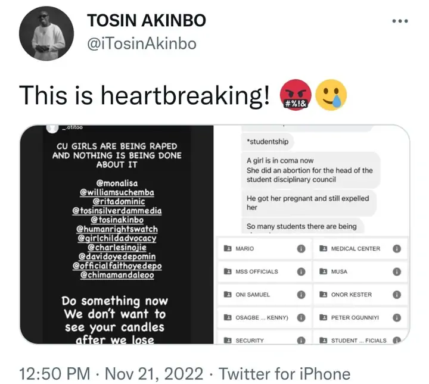429x384 pixels.
Task: Click the Twitter for iPhone source label
Action: (x=285, y=374)
